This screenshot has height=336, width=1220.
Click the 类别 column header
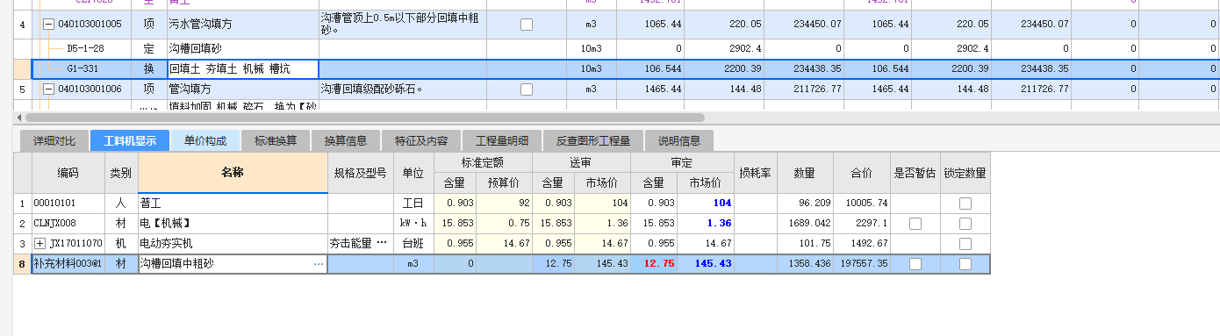click(121, 173)
